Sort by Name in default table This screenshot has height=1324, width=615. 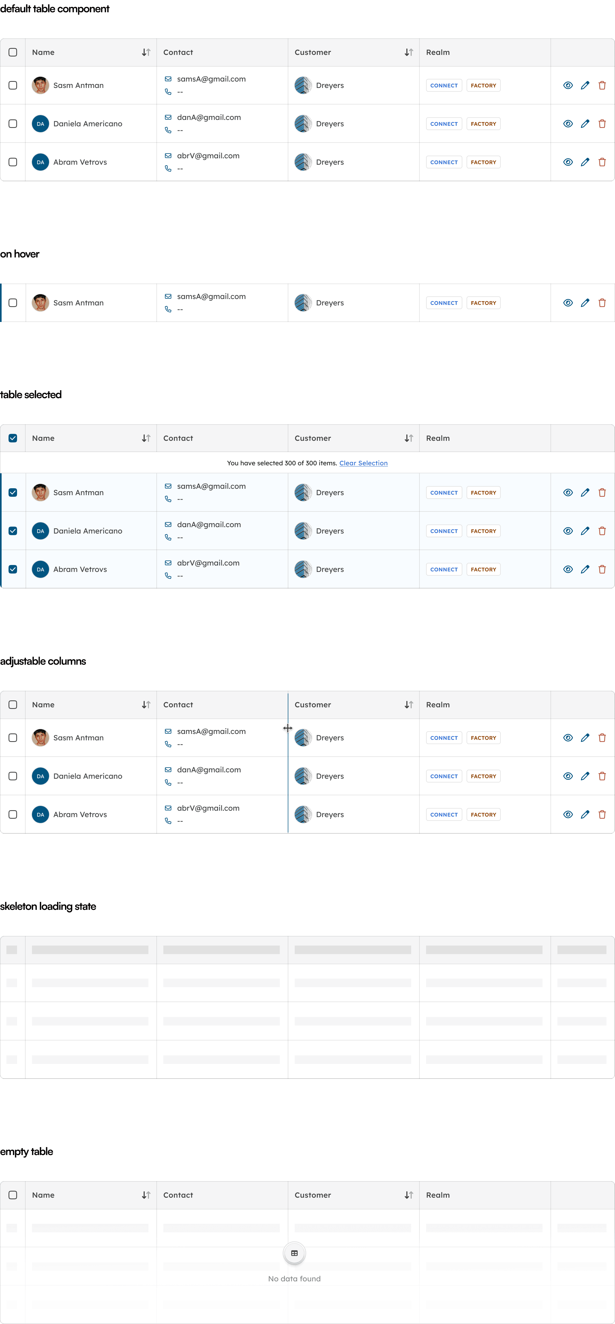[146, 53]
